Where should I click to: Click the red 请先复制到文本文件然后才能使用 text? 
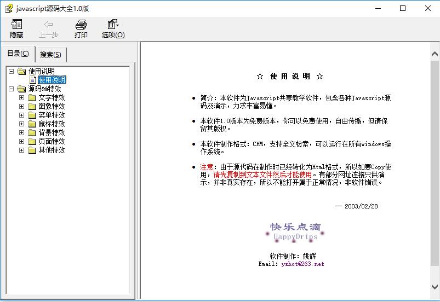[262, 175]
